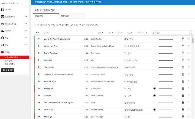The height and width of the screenshot is (119, 195).
Task: Open 오디오 라이브러리 in the sidebar
Action: tap(15, 57)
